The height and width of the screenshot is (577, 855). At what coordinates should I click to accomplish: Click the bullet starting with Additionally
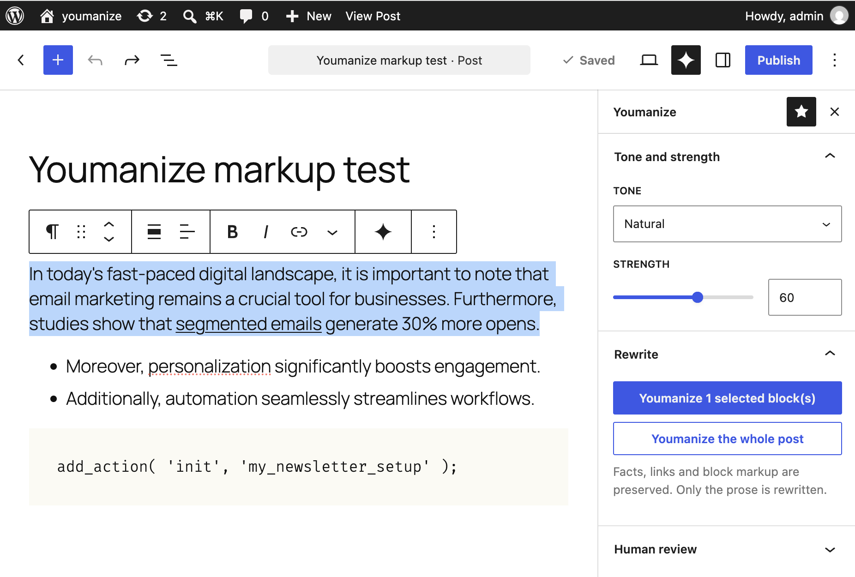pyautogui.click(x=300, y=399)
